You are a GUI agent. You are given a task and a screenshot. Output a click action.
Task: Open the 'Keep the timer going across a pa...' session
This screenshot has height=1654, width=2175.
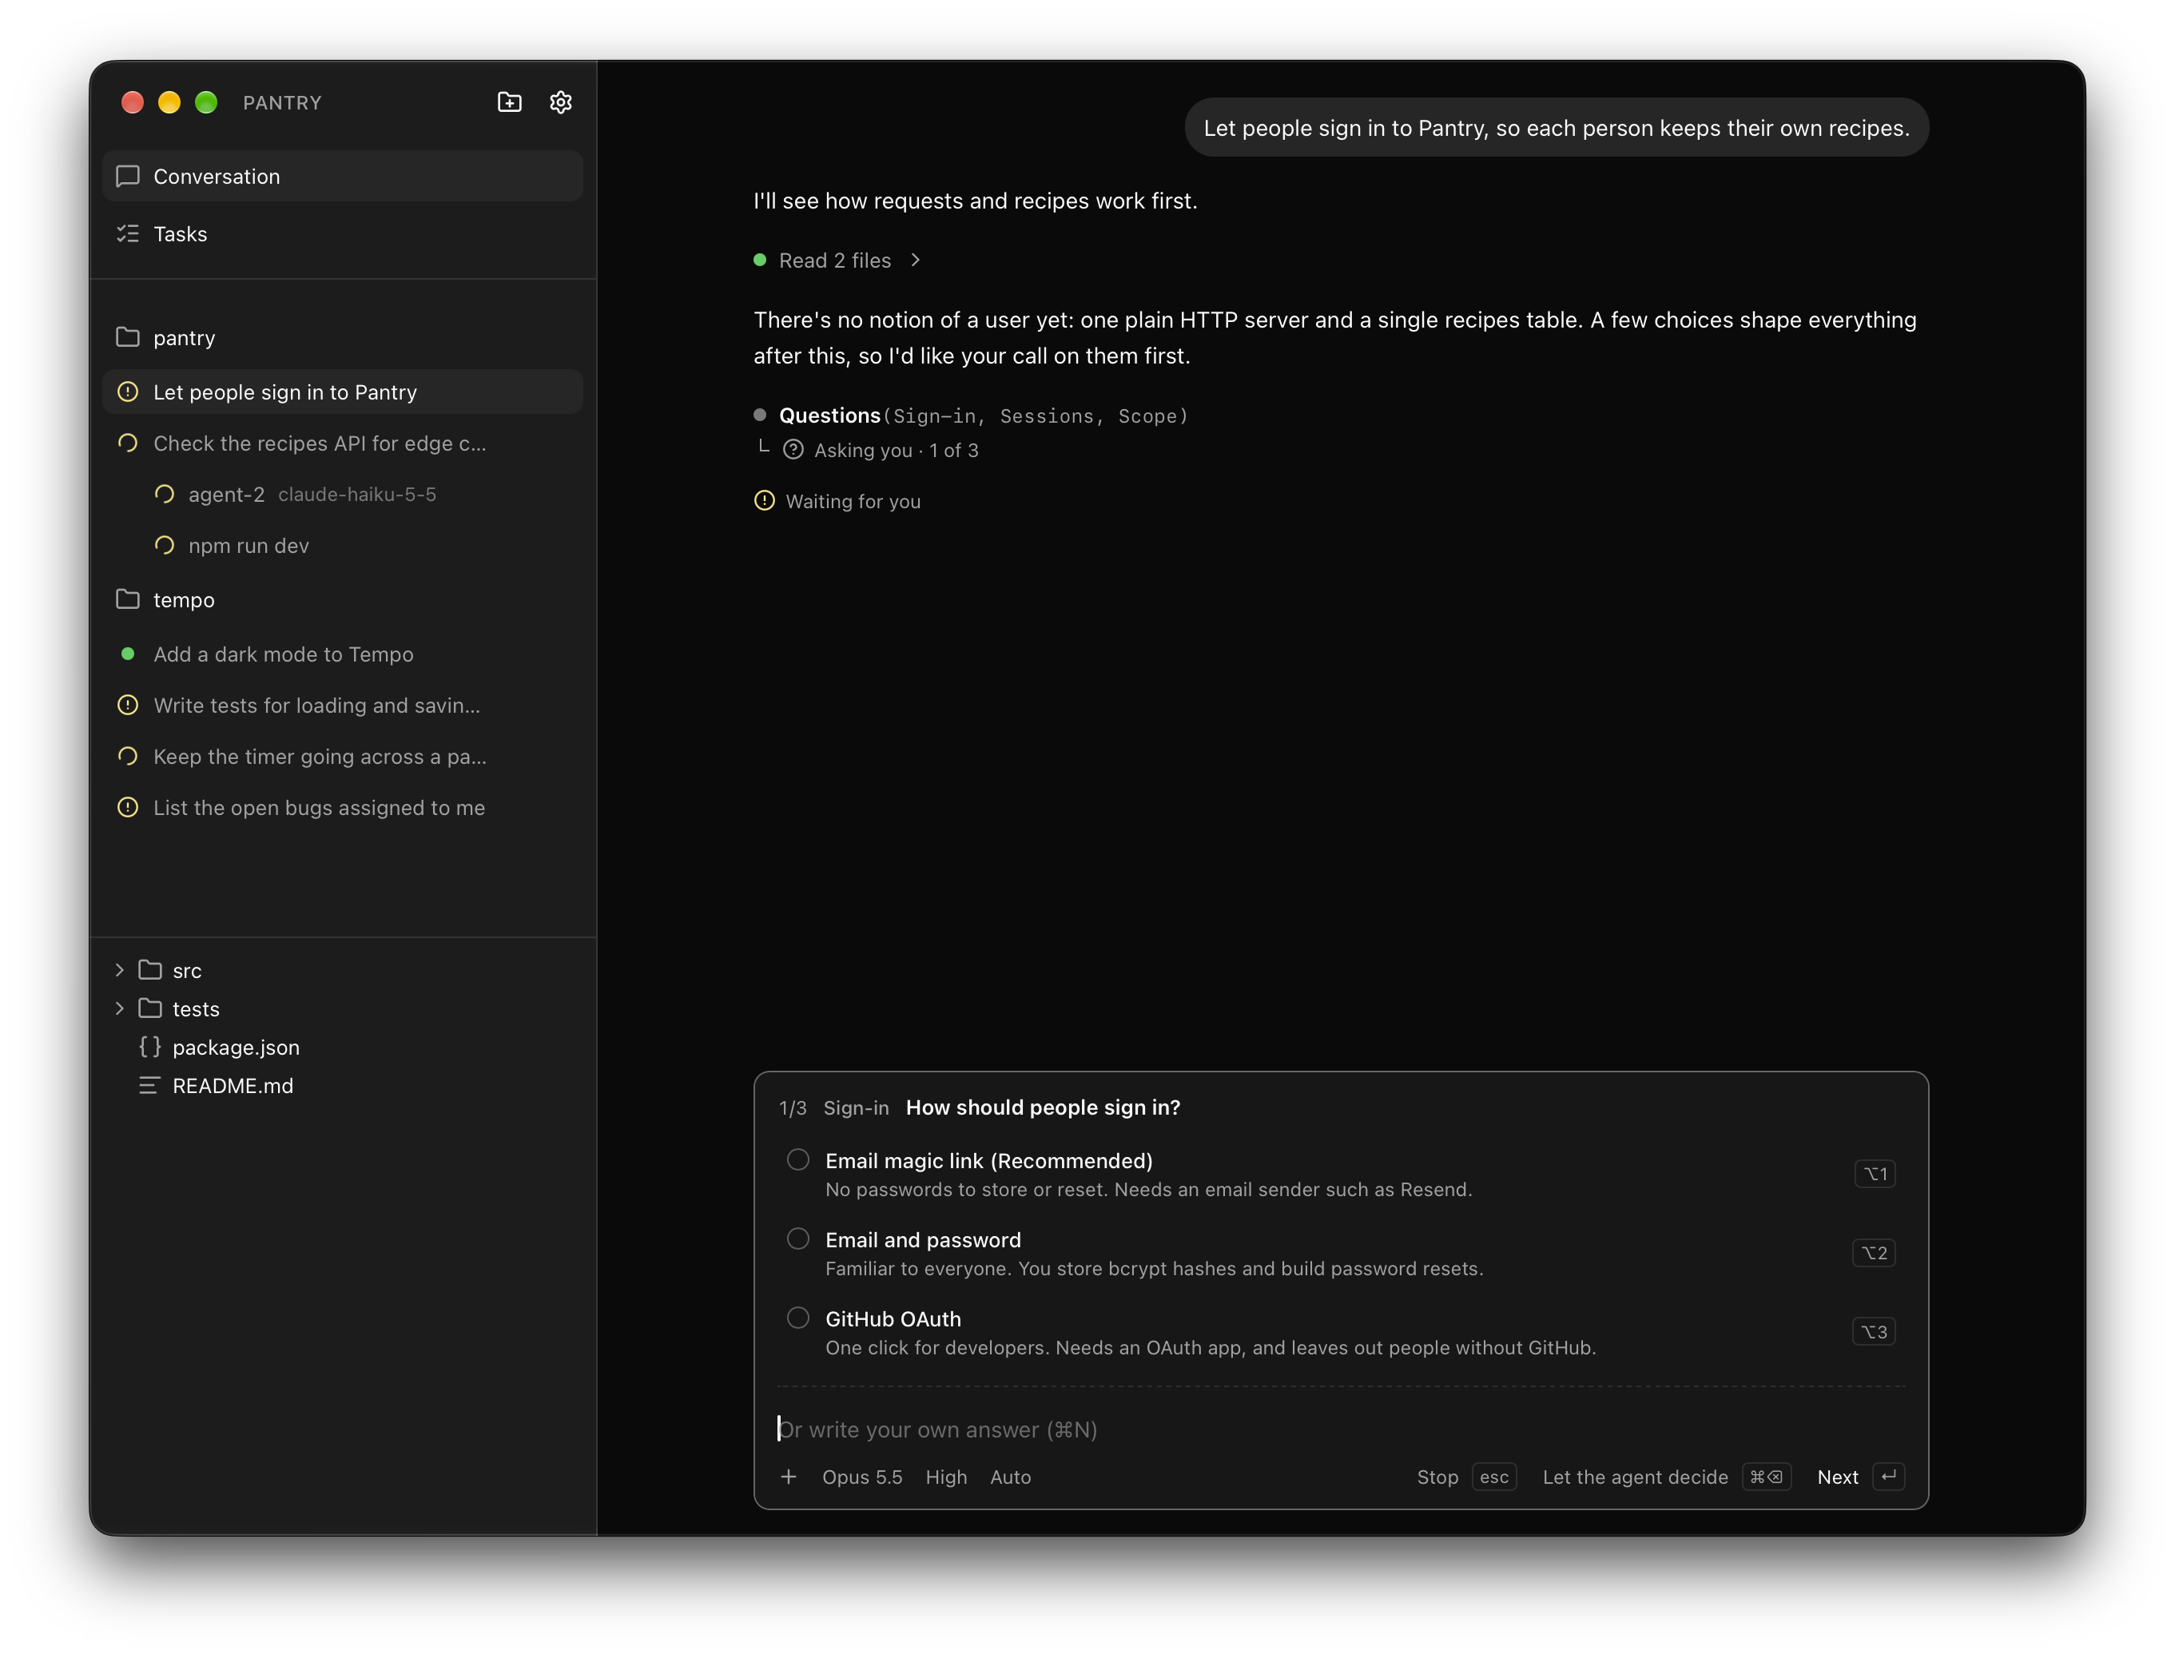coord(343,756)
